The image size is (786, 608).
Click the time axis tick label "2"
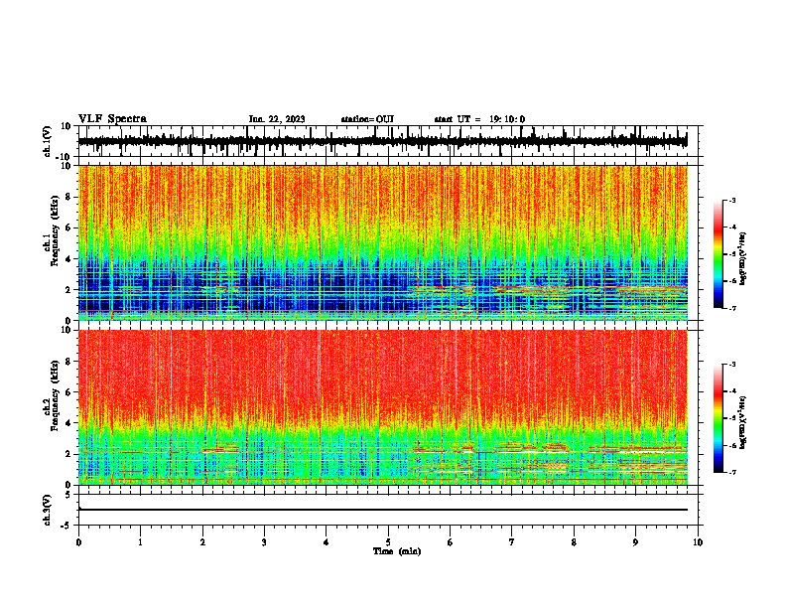click(202, 542)
